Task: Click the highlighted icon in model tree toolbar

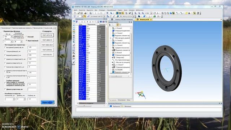Action: (118, 25)
